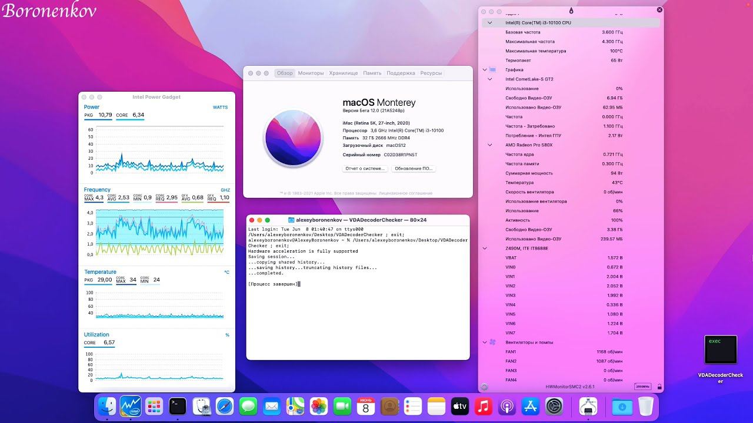Select the Суммарная мощность row
The width and height of the screenshot is (753, 423).
(x=571, y=173)
